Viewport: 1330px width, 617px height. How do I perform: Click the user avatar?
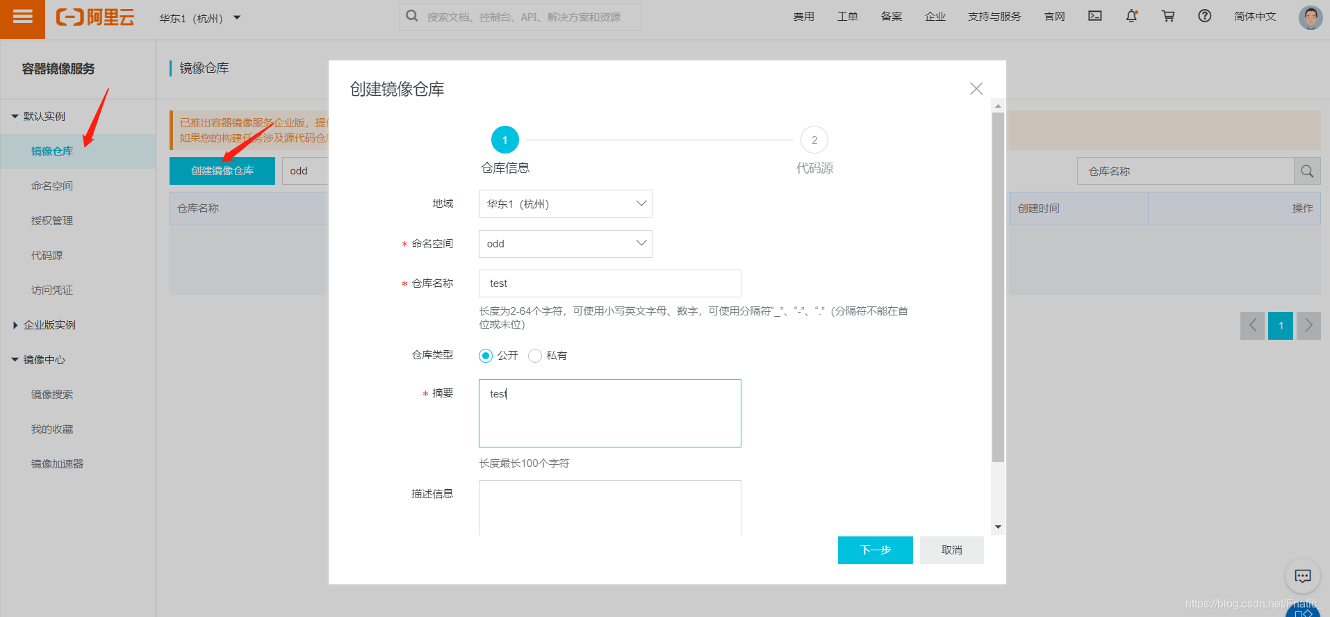click(x=1311, y=17)
